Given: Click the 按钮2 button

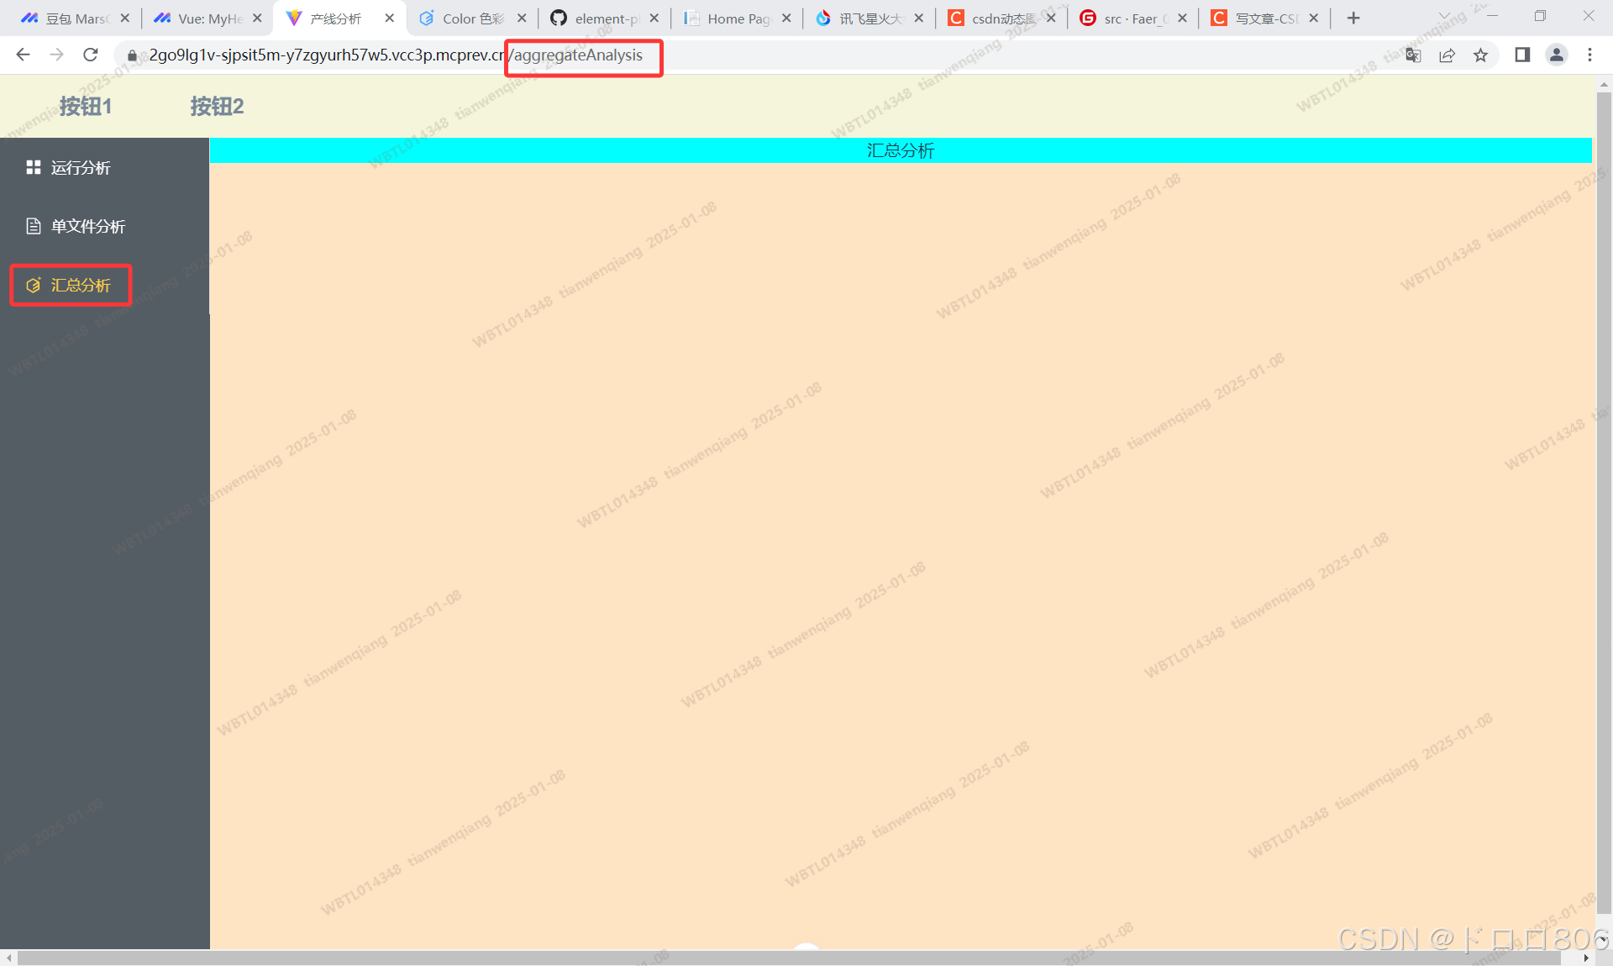Looking at the screenshot, I should [x=216, y=107].
